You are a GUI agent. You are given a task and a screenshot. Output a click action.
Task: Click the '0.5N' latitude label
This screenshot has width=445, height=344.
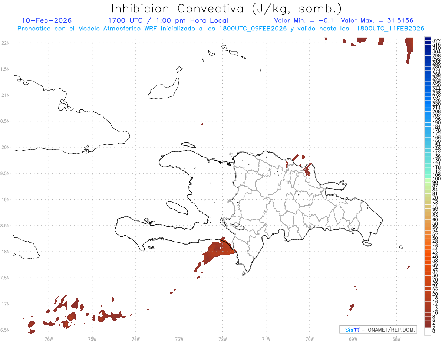pyautogui.click(x=6, y=121)
